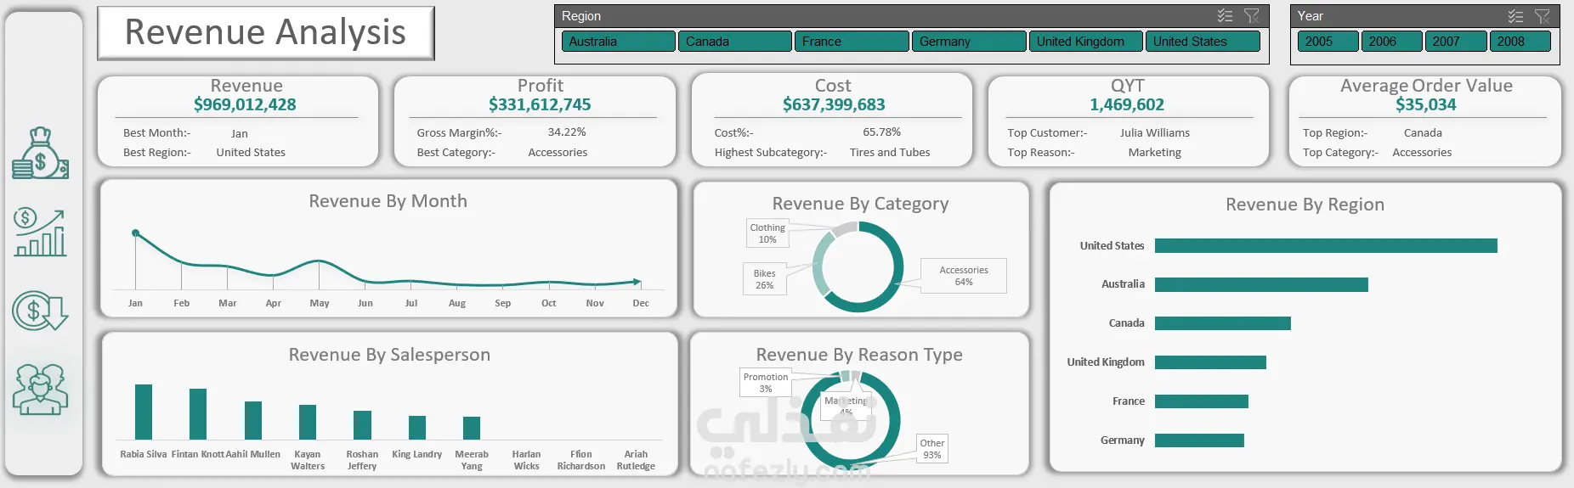The image size is (1574, 488).
Task: Toggle the Germany region filter
Action: (x=969, y=42)
